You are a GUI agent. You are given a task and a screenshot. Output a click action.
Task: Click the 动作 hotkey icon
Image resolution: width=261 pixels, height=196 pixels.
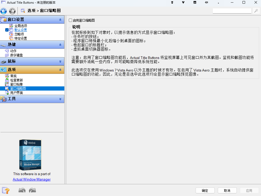click(7, 51)
